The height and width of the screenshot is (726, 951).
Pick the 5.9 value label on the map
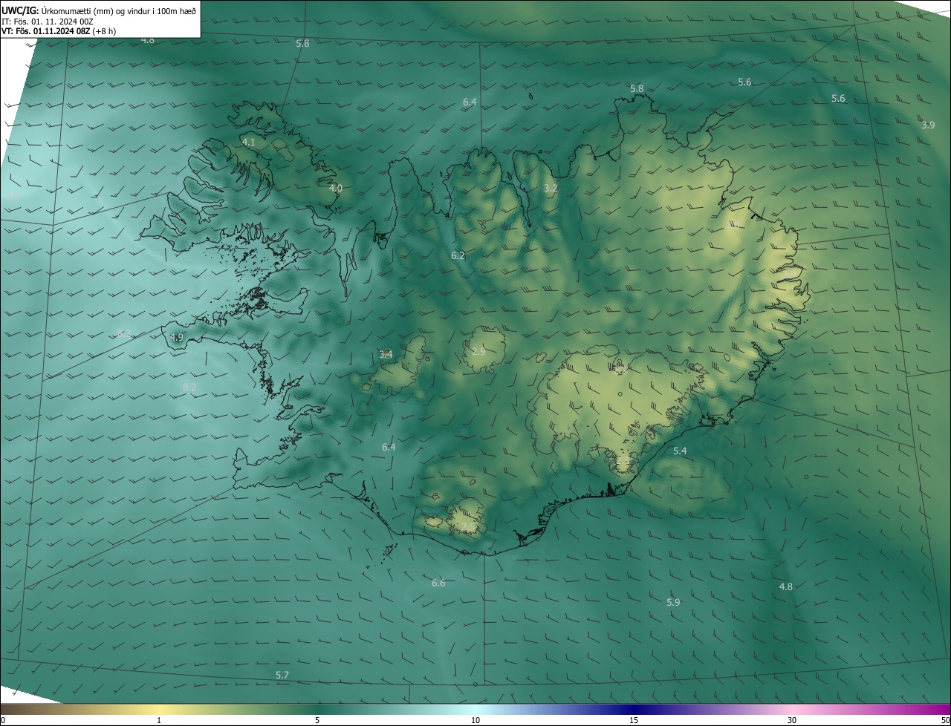pos(673,602)
